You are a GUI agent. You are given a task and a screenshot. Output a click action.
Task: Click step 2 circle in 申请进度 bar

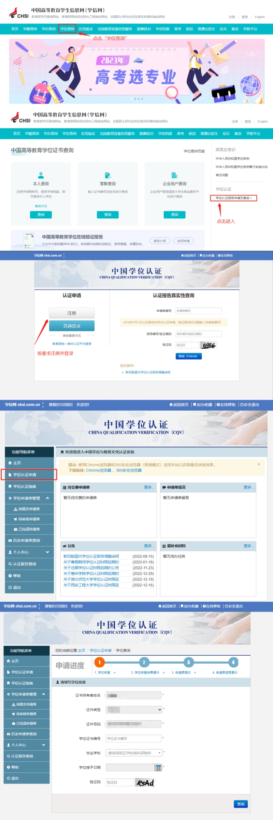(144, 662)
